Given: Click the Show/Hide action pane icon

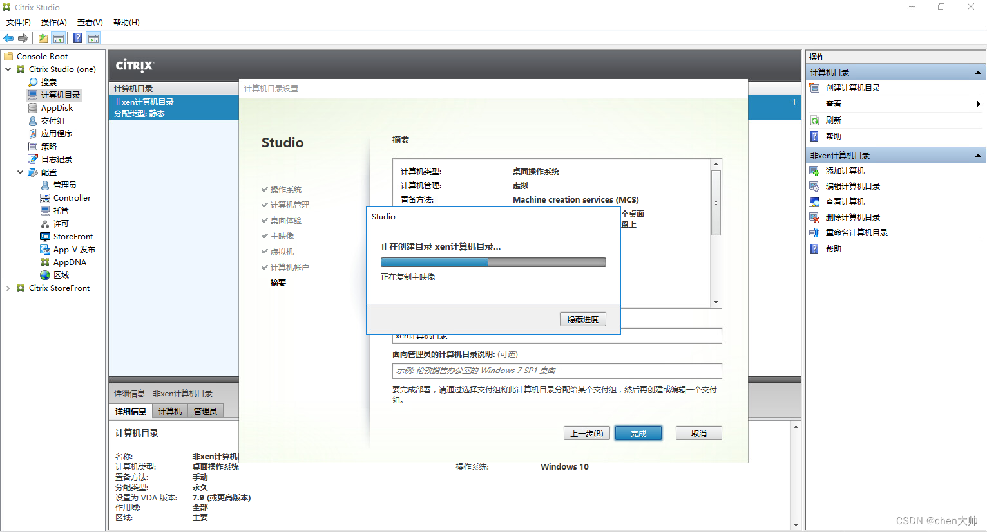Looking at the screenshot, I should pyautogui.click(x=93, y=39).
